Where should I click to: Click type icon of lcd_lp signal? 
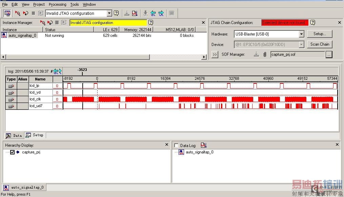[x=11, y=86]
